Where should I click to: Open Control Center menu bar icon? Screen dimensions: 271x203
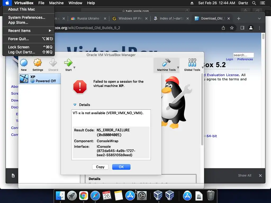(262, 3)
